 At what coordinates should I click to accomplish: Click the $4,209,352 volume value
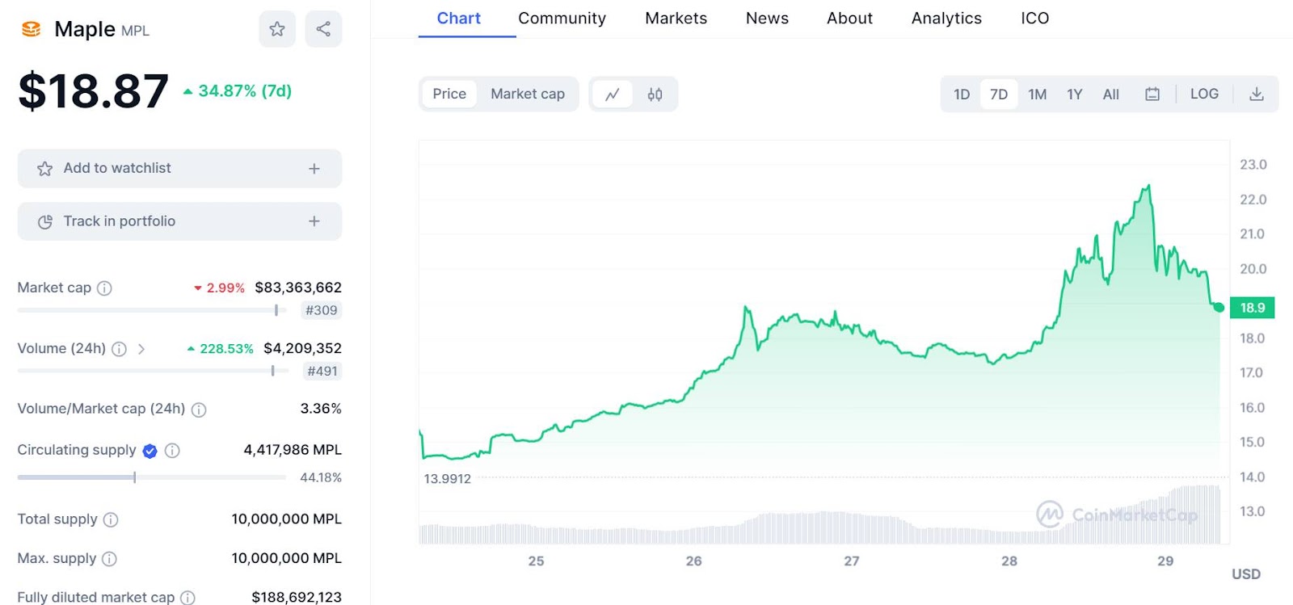pos(302,349)
